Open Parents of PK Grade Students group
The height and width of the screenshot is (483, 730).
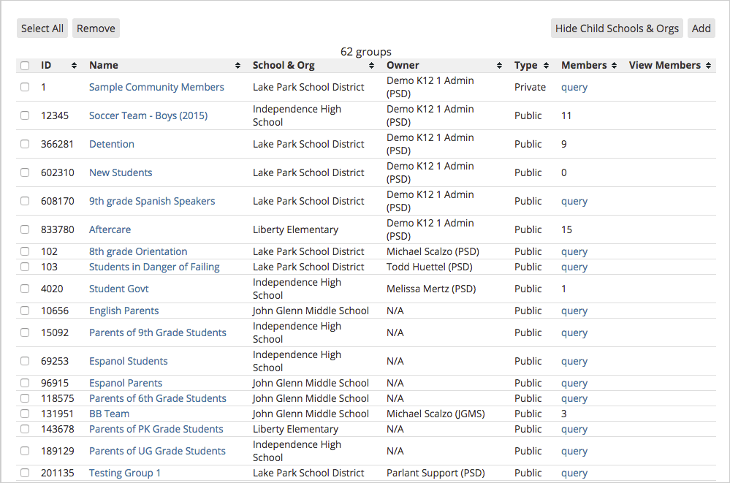(156, 429)
